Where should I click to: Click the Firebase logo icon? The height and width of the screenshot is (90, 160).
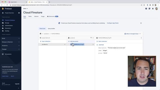[3, 9]
